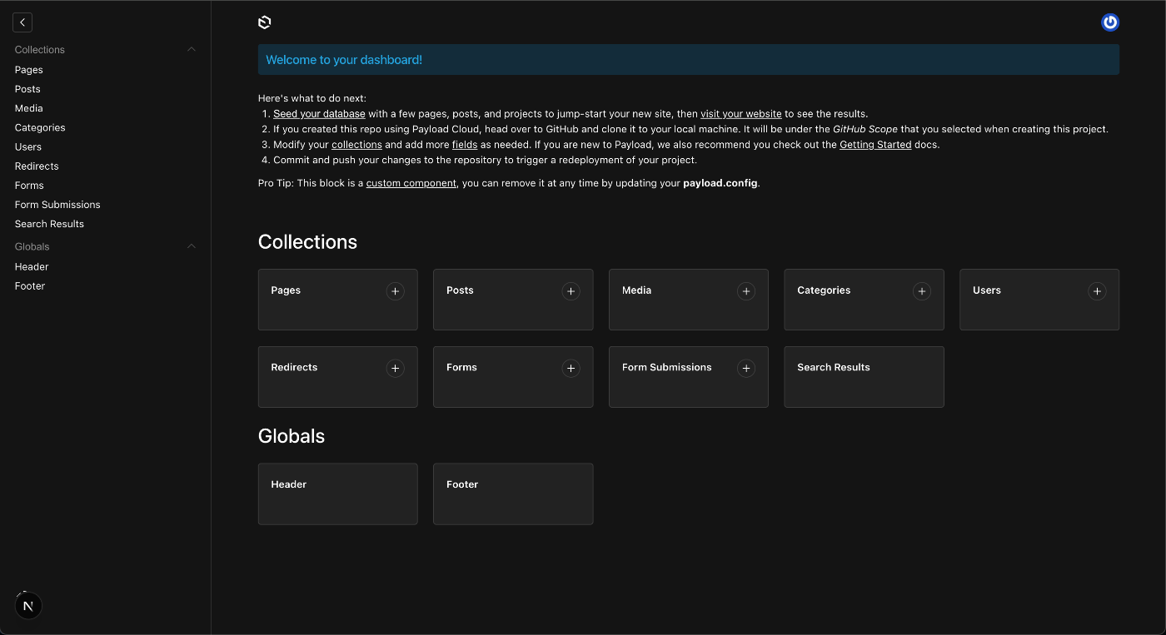Click the Payload logo icon at top
The height and width of the screenshot is (635, 1166).
pyautogui.click(x=265, y=22)
